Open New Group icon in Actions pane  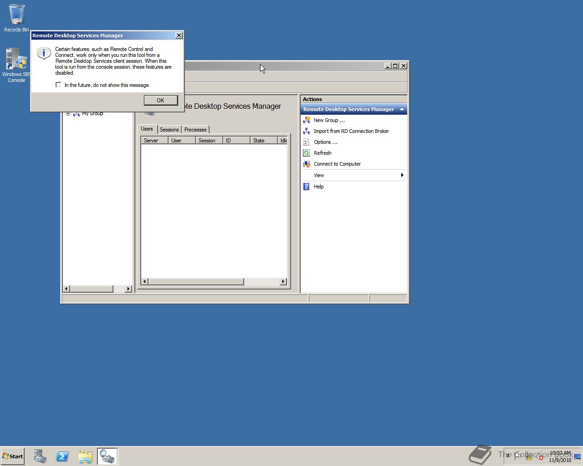[307, 120]
